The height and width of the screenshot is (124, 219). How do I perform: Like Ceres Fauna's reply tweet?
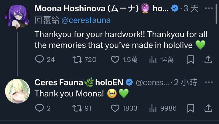tap(124, 108)
